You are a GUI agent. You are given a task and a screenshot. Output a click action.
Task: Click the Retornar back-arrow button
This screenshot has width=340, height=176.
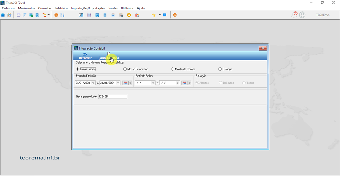pos(85,56)
